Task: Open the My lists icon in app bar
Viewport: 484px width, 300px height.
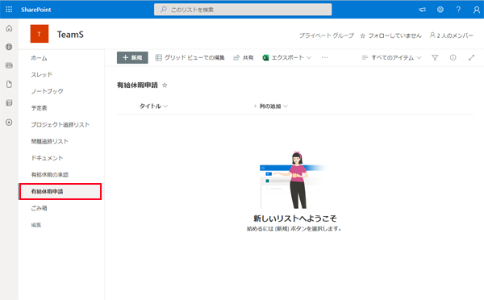Action: pos(9,103)
